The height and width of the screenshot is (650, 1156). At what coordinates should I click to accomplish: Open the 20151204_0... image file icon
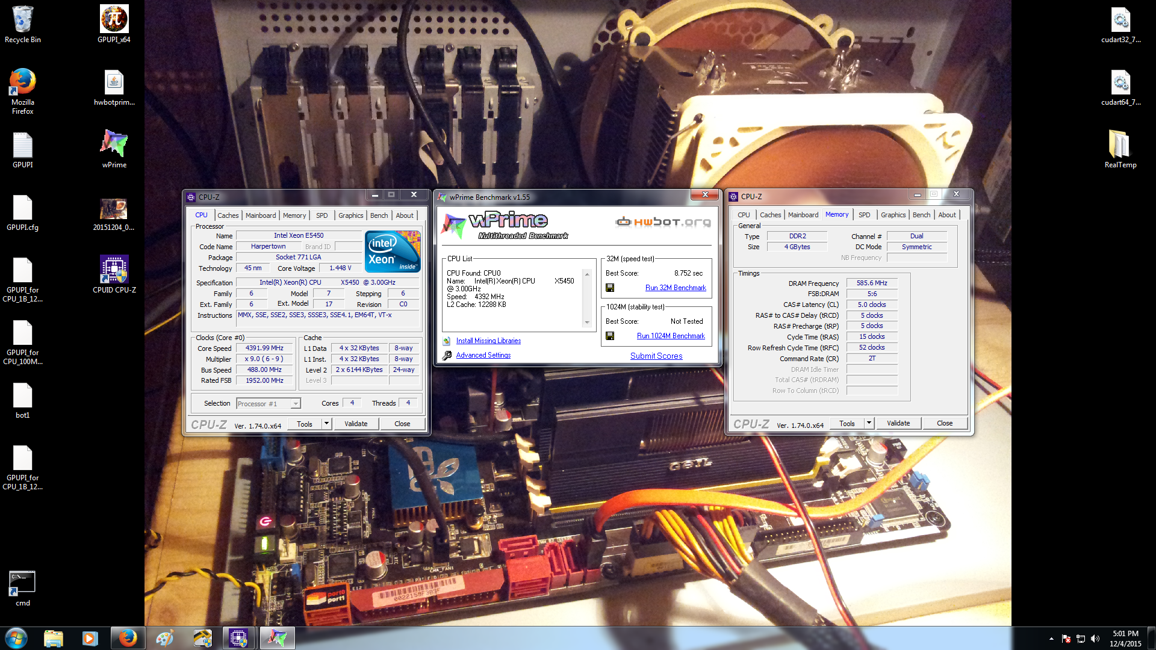point(114,213)
